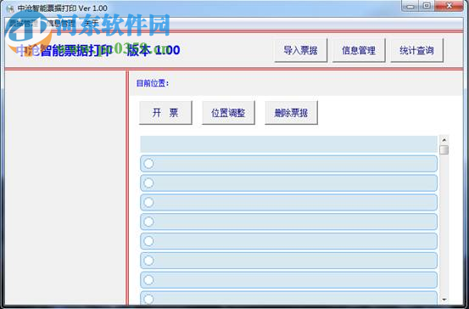
Task: Click the ticket list scrollbar up arrow
Action: pyautogui.click(x=444, y=140)
